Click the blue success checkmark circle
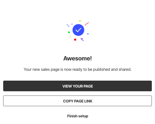This screenshot has height=124, width=155. [78, 30]
